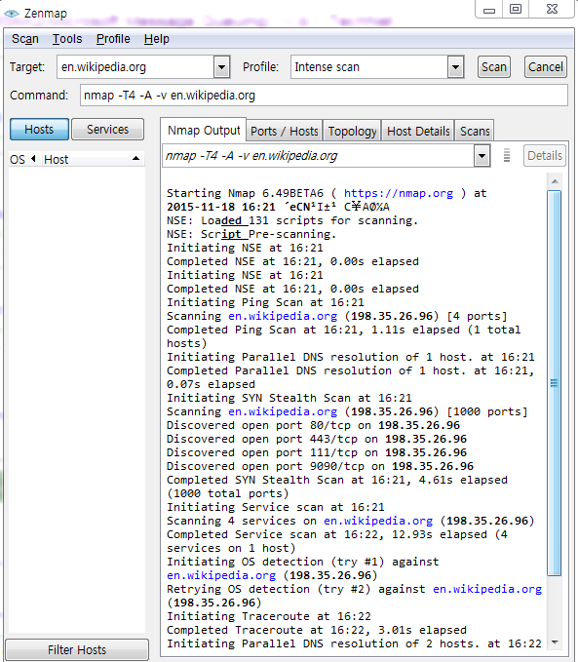Click 'Initiating Traceroute at 16:22' line

tap(268, 616)
